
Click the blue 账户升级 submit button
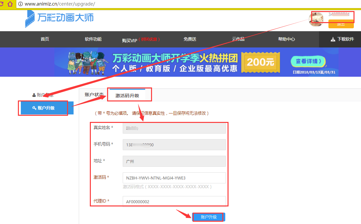(209, 217)
